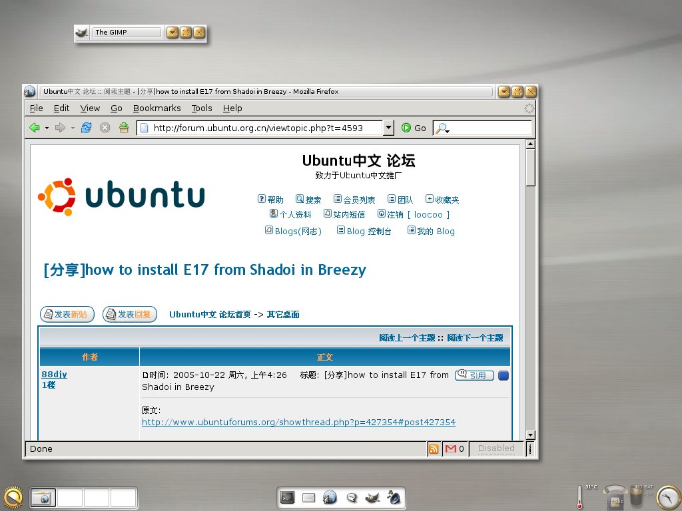Click the Enlightenment sun menu icon
This screenshot has height=511, width=682.
point(12,497)
